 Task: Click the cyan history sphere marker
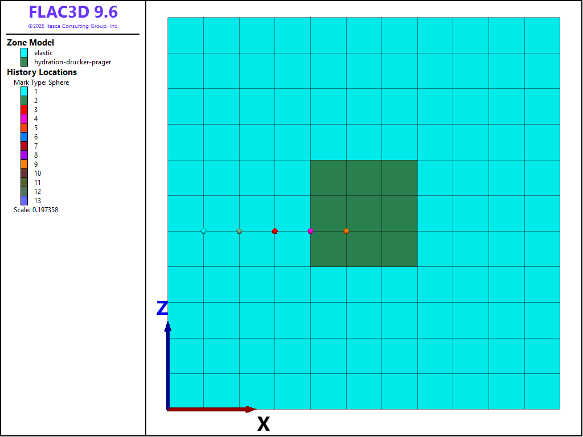click(x=203, y=231)
